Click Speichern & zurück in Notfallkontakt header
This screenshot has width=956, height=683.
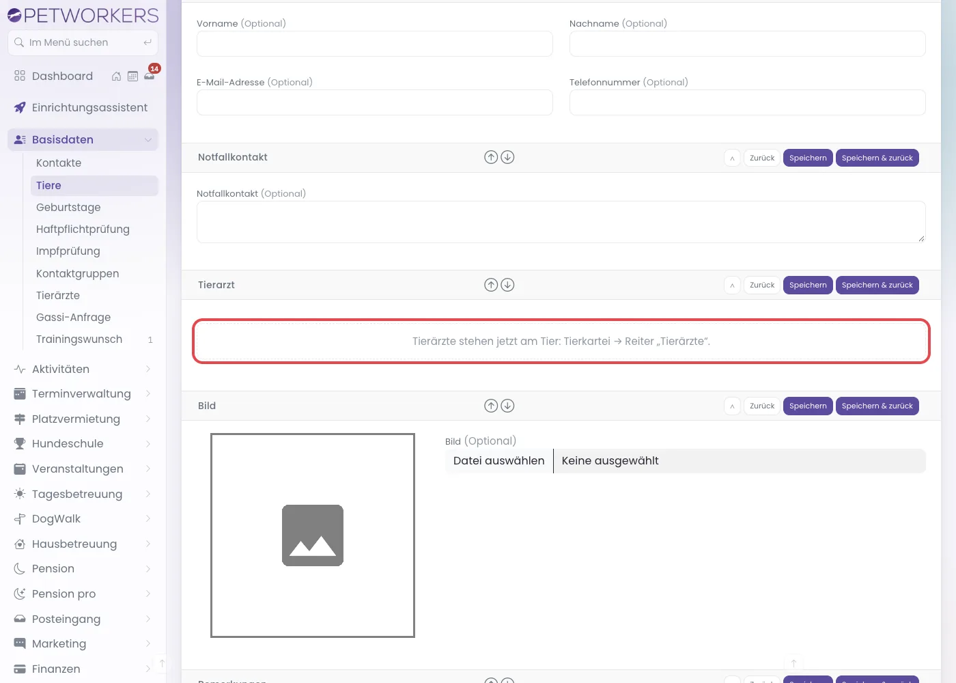pyautogui.click(x=877, y=158)
